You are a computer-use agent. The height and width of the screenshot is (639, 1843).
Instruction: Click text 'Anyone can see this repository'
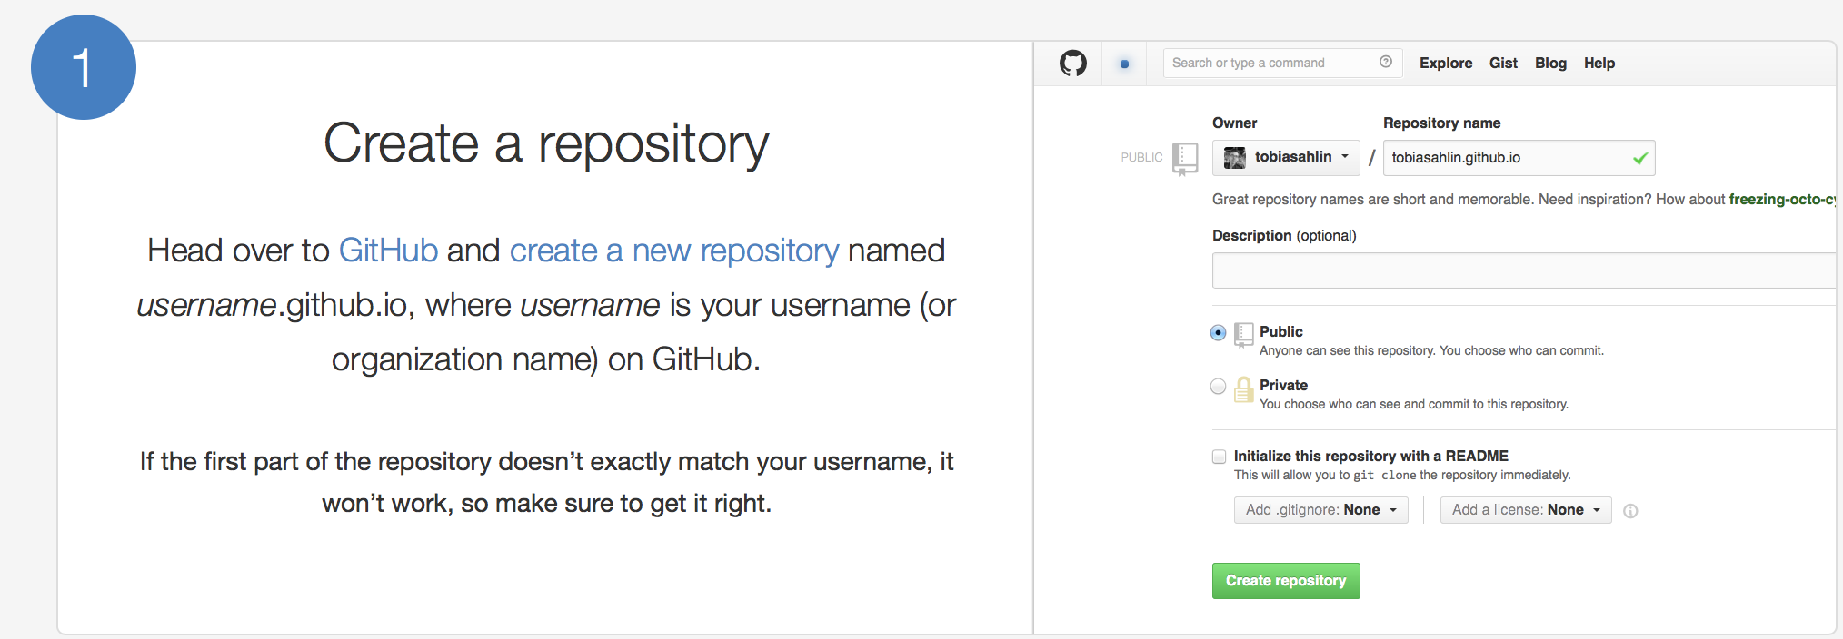pyautogui.click(x=1348, y=351)
